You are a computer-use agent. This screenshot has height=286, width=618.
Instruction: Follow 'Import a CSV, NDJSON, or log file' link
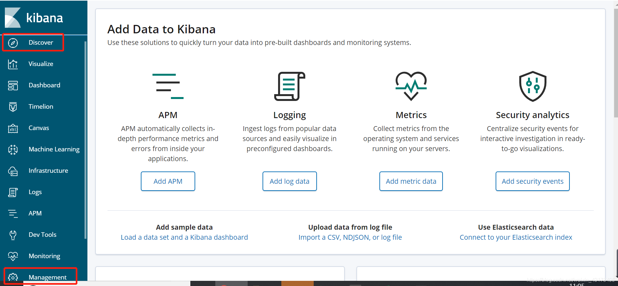(x=350, y=237)
